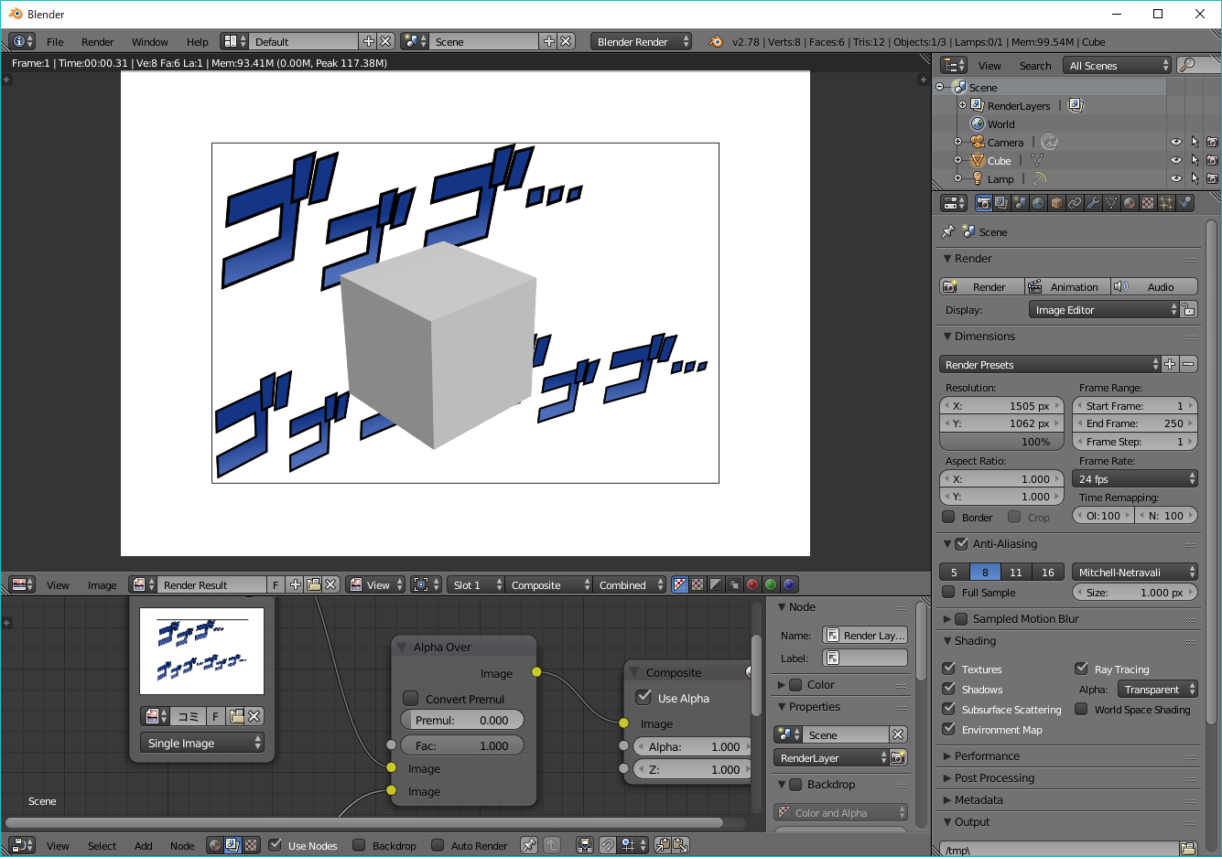The width and height of the screenshot is (1222, 857).
Task: Expand the RenderLayers tree item
Action: pyautogui.click(x=963, y=105)
